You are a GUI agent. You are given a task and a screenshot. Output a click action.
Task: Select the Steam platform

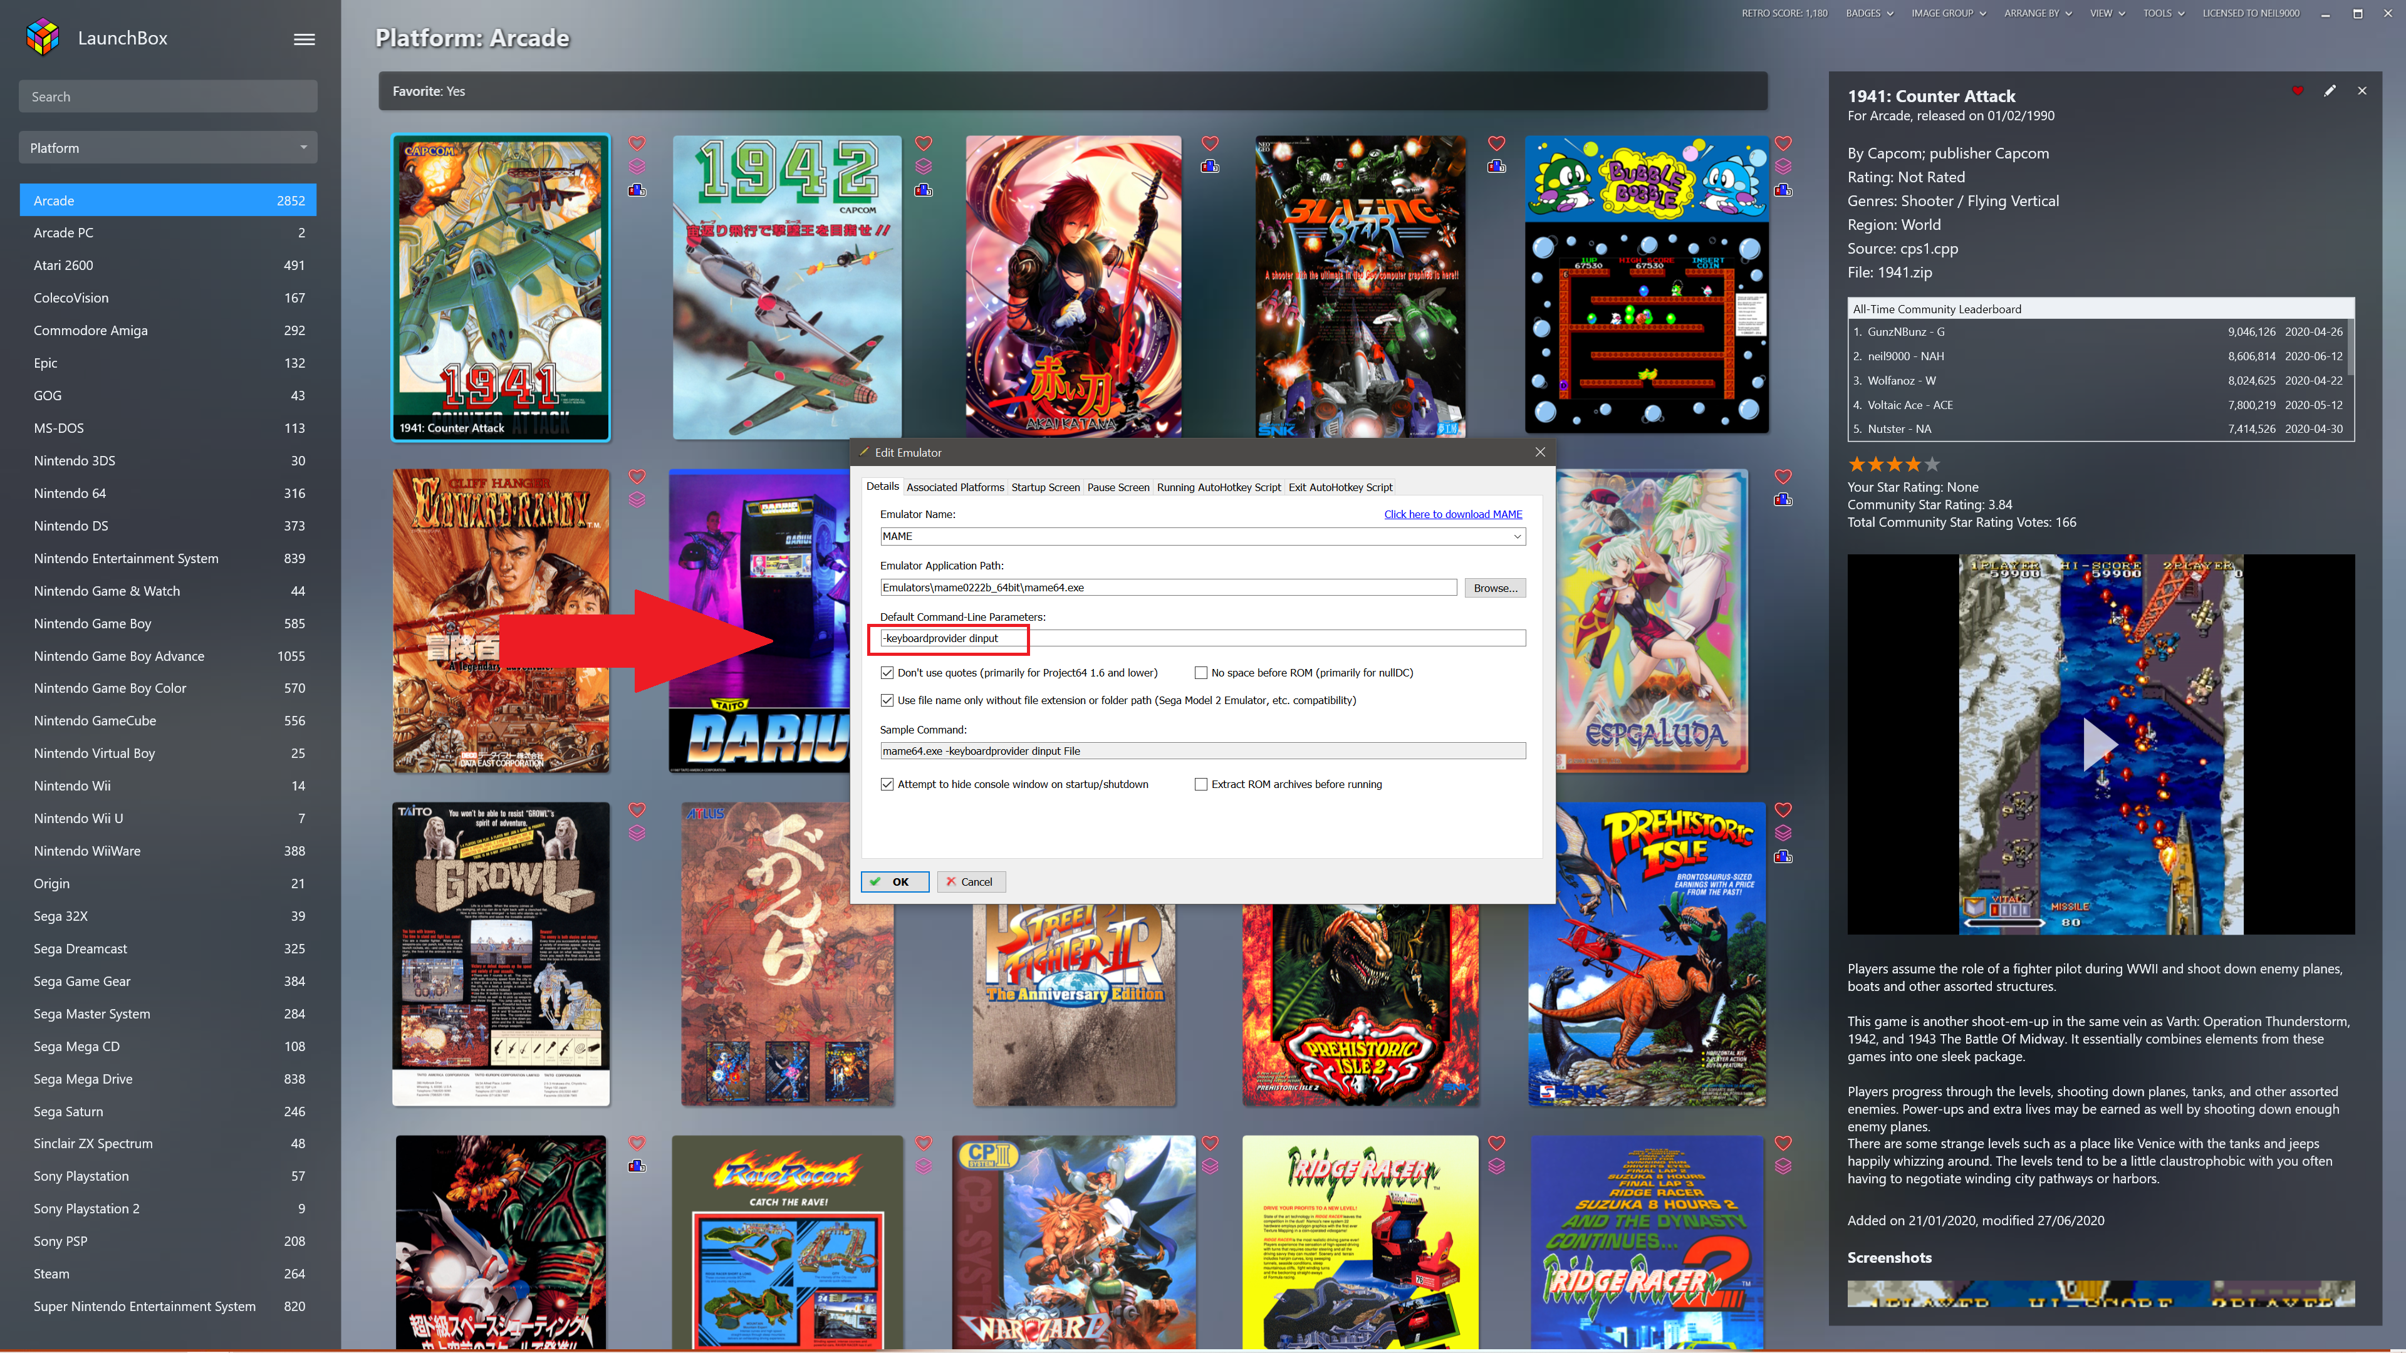(168, 1273)
